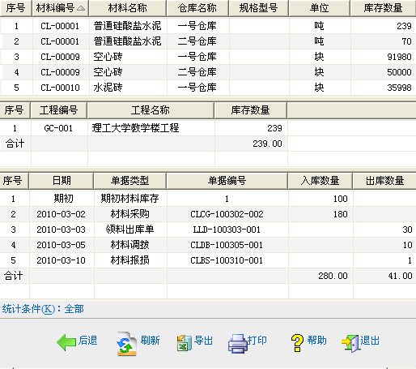The height and width of the screenshot is (369, 416).
Task: Click the Excel export icon (导出)
Action: 185,343
